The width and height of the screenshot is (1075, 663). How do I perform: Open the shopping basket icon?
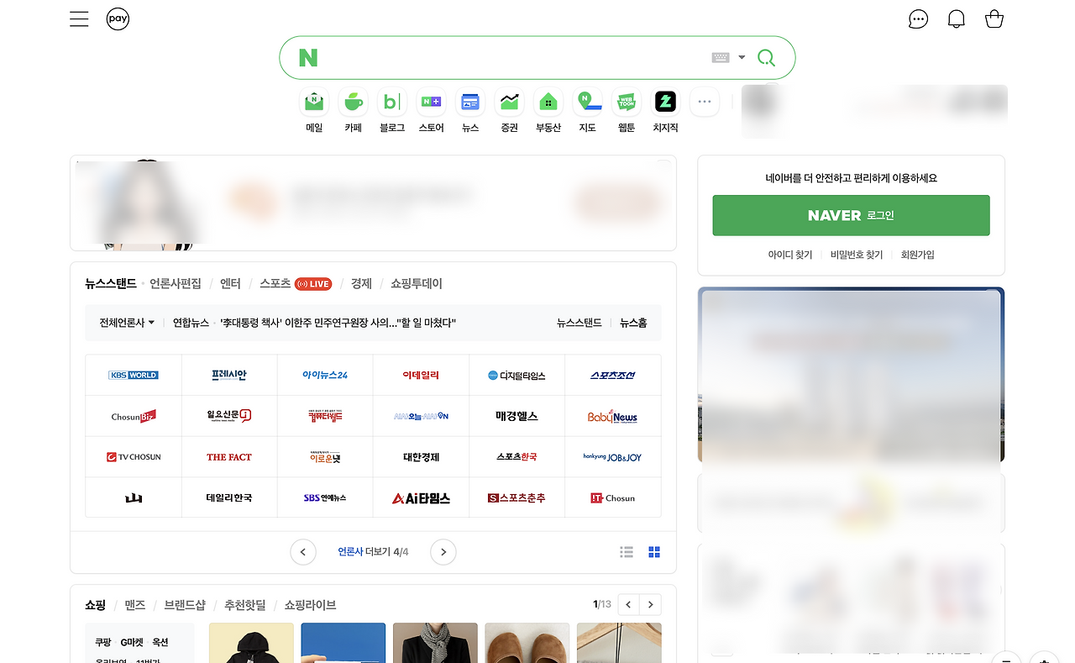tap(994, 19)
